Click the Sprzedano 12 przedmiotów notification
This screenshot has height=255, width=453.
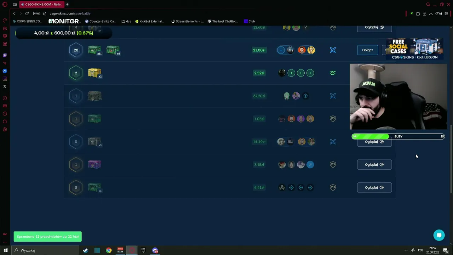pos(48,237)
